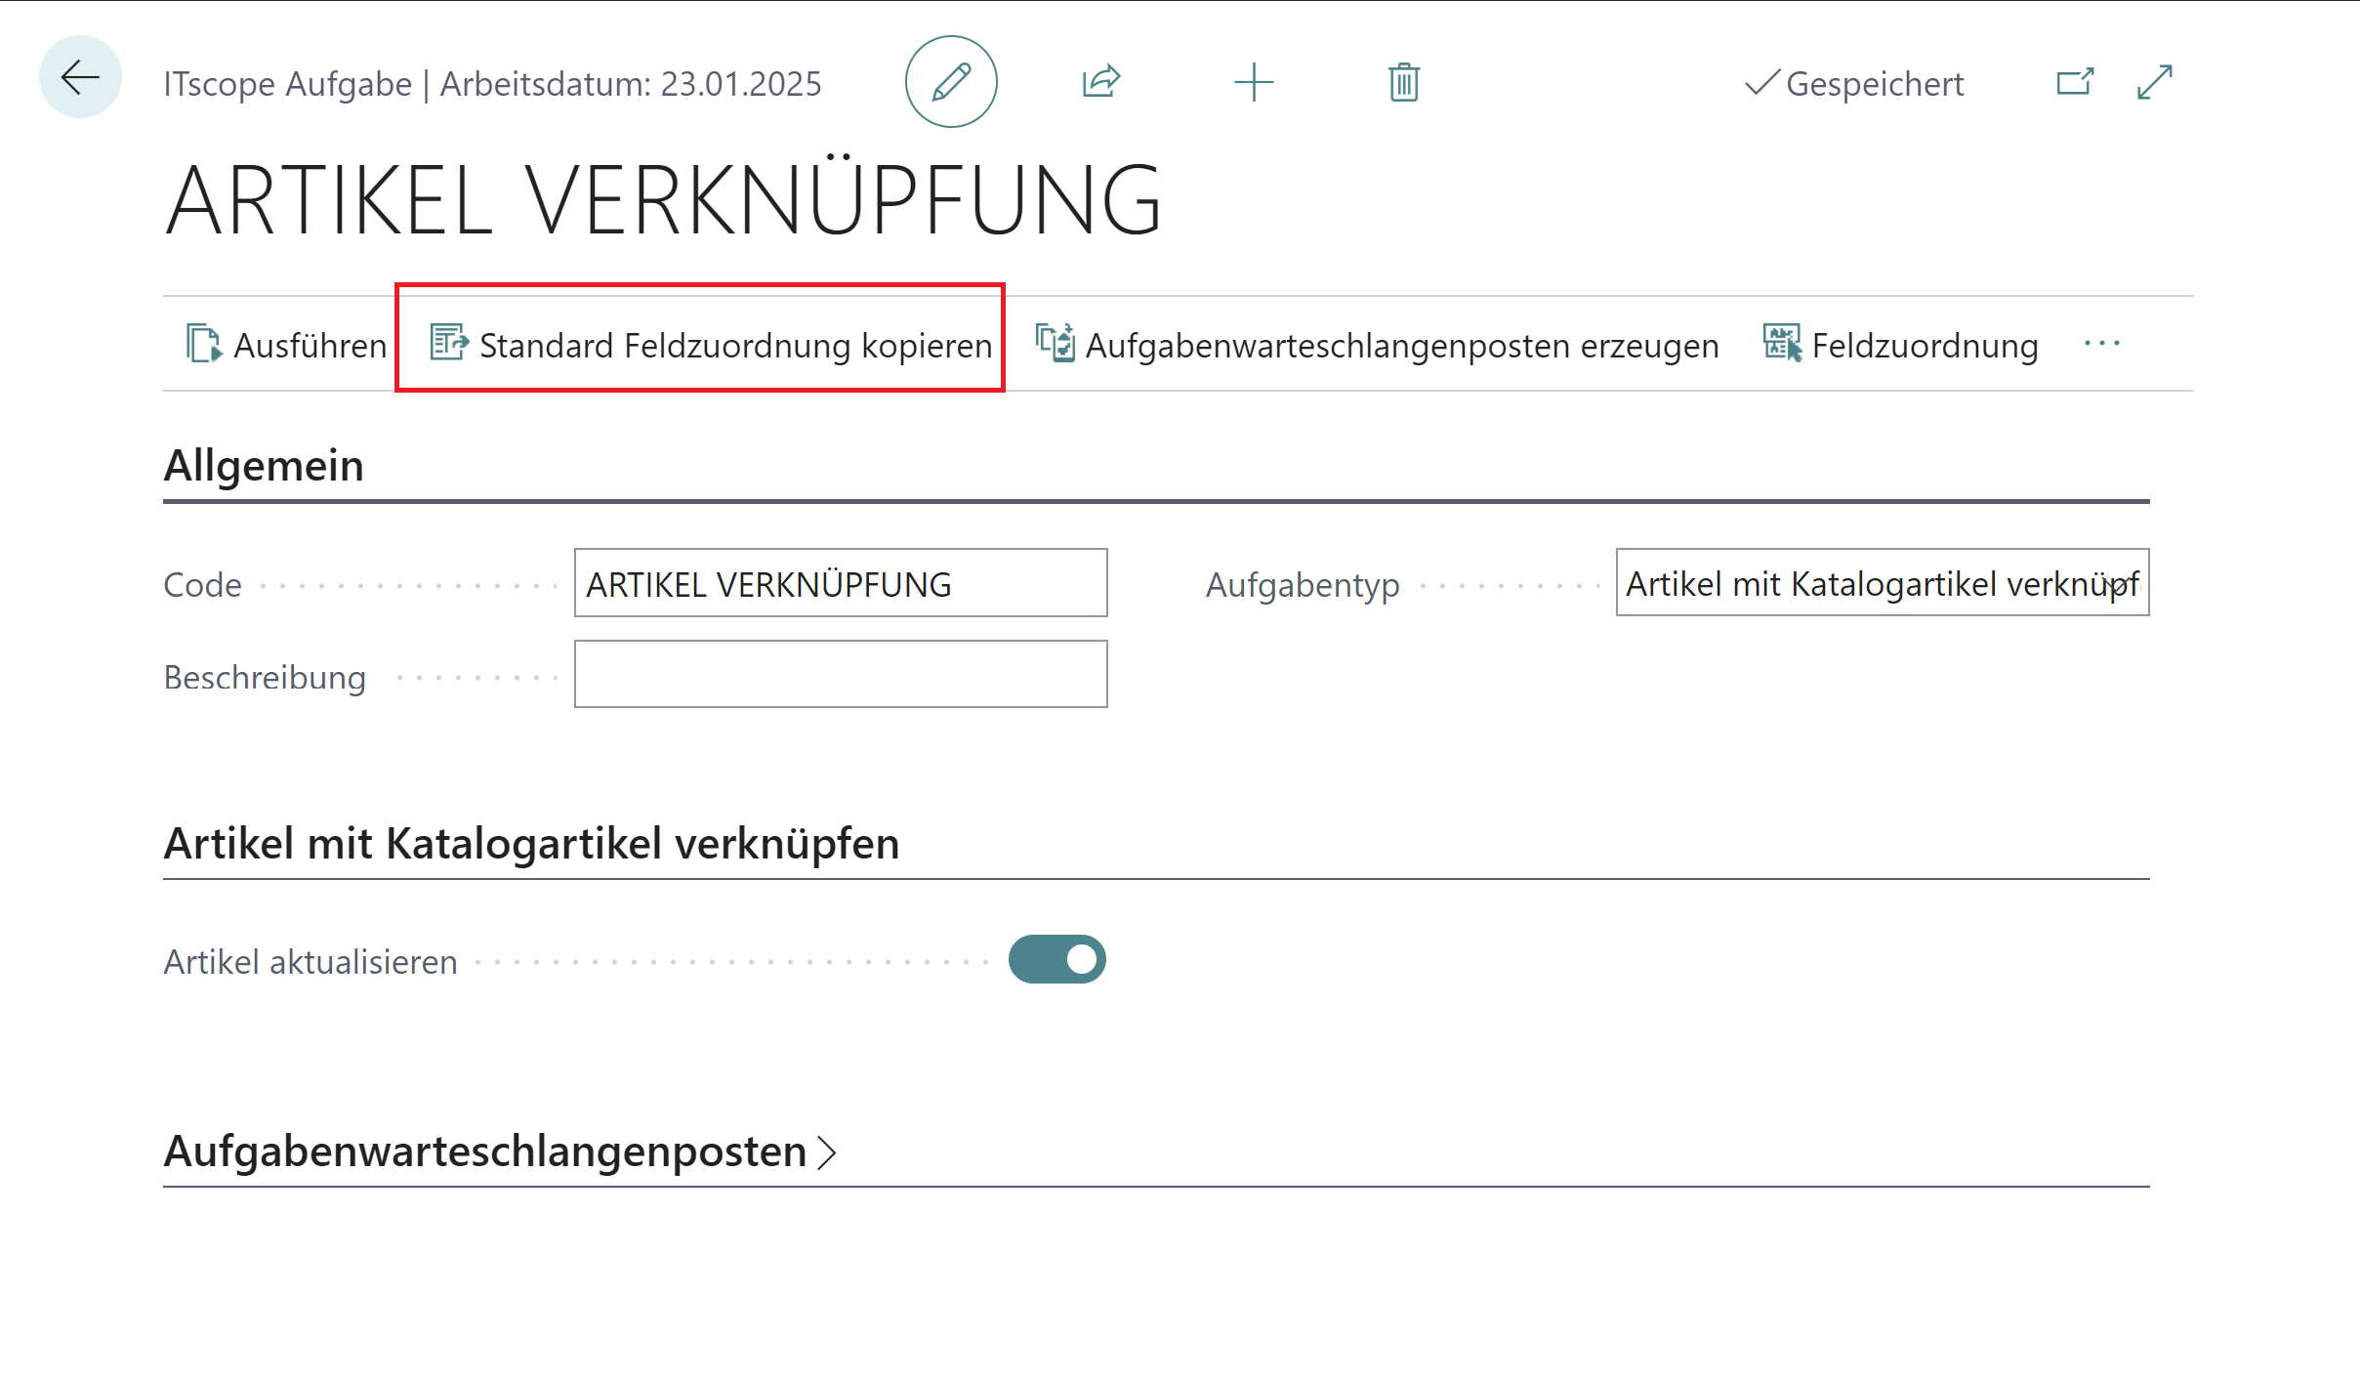Click the pencil edit icon
Screen dimensions: 2360x1382
(x=950, y=82)
